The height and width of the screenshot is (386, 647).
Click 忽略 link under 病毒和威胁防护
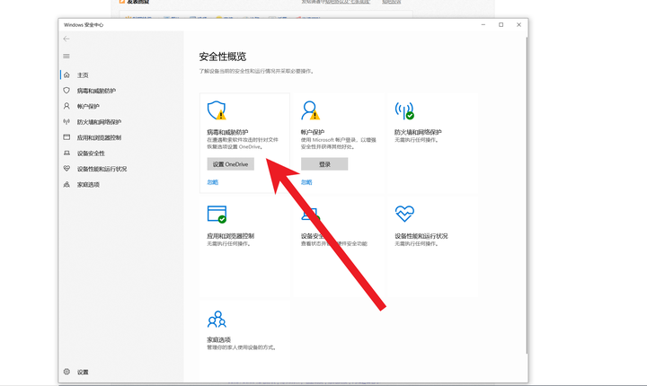[212, 182]
